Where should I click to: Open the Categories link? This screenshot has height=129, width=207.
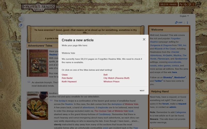coord(180,112)
